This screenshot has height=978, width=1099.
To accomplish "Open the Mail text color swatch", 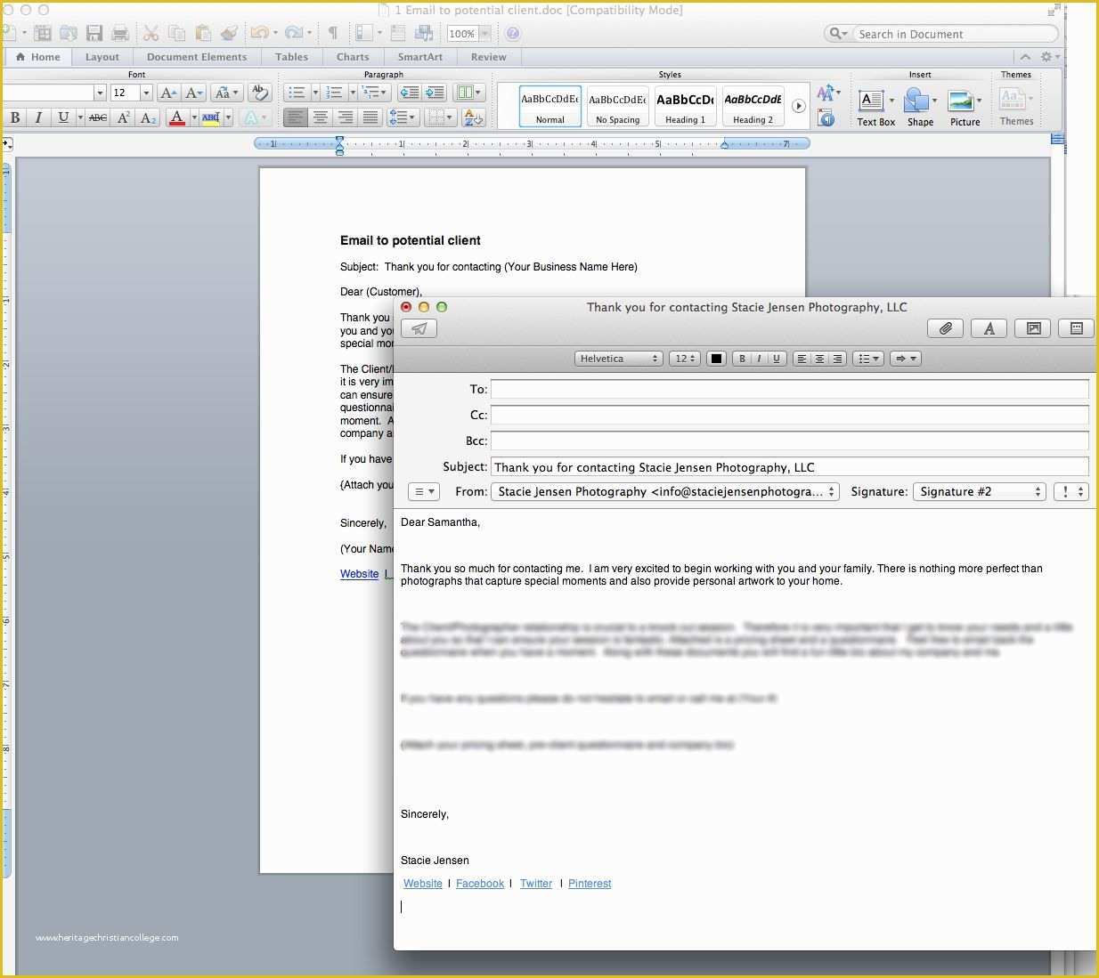I will pyautogui.click(x=716, y=359).
